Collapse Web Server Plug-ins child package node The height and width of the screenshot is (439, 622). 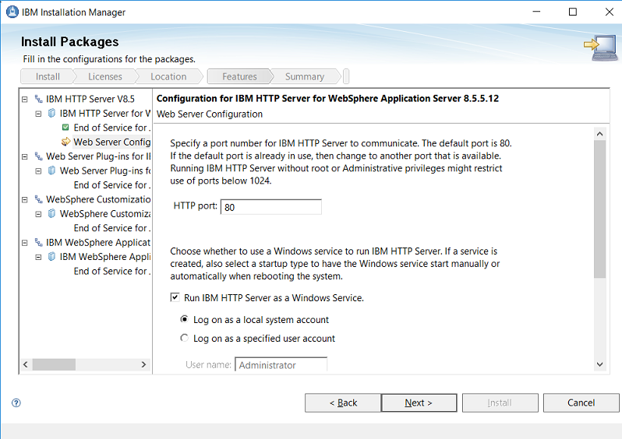38,171
